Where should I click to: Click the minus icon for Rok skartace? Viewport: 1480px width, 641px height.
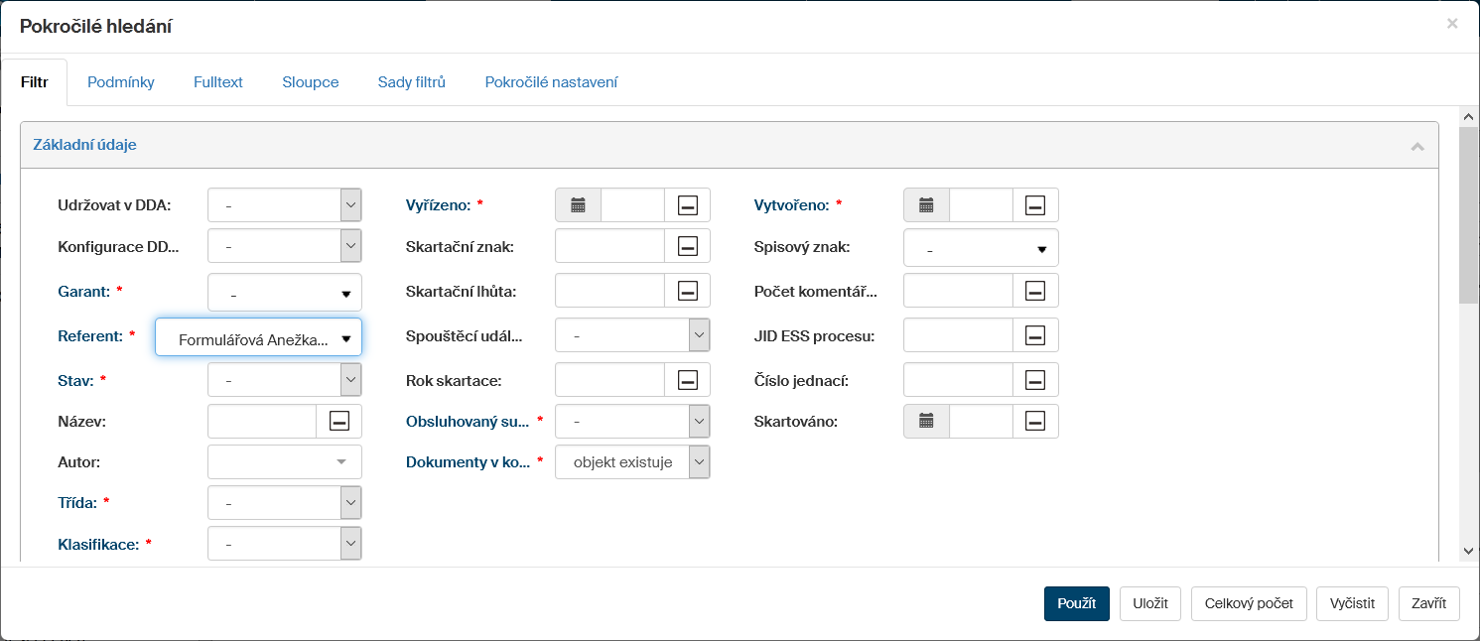click(x=687, y=379)
